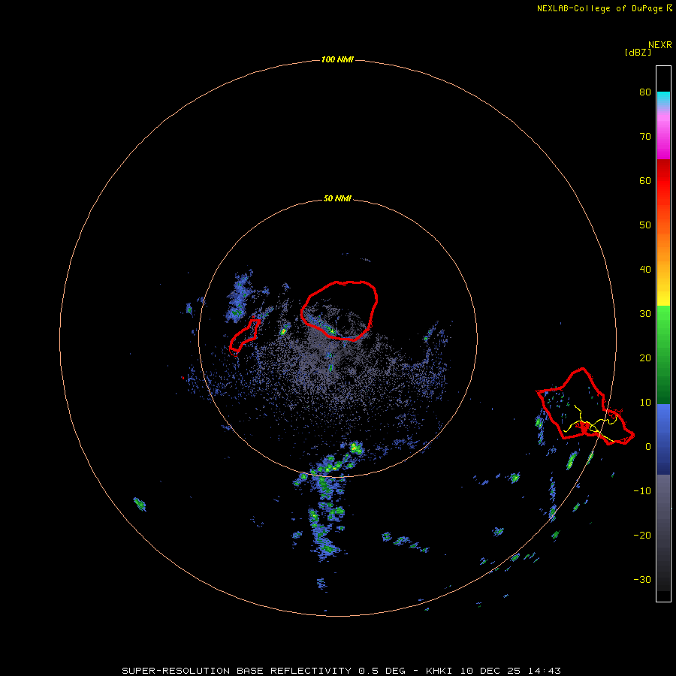Click the 70 value on the dBZ scale
Viewport: 676px width, 676px height.
coord(645,136)
